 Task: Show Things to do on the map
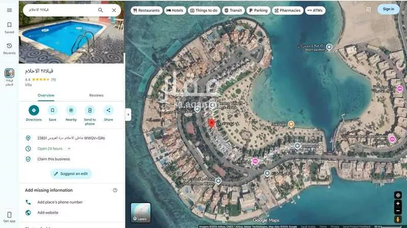pyautogui.click(x=204, y=10)
